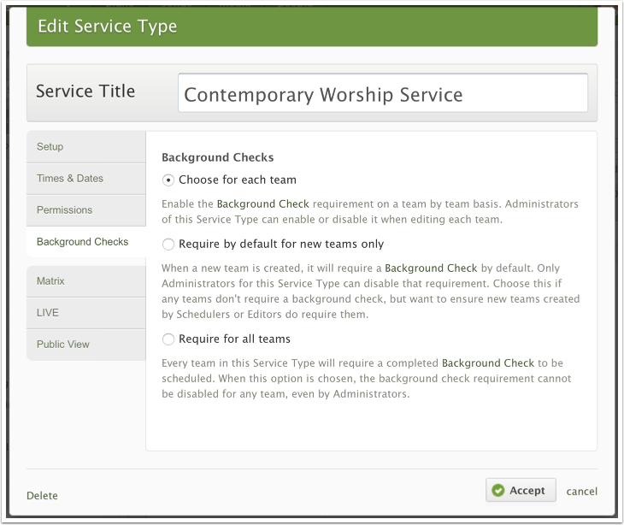Screen dimensions: 624x525
Task: Click the 'Service Title' label
Action: pos(85,91)
